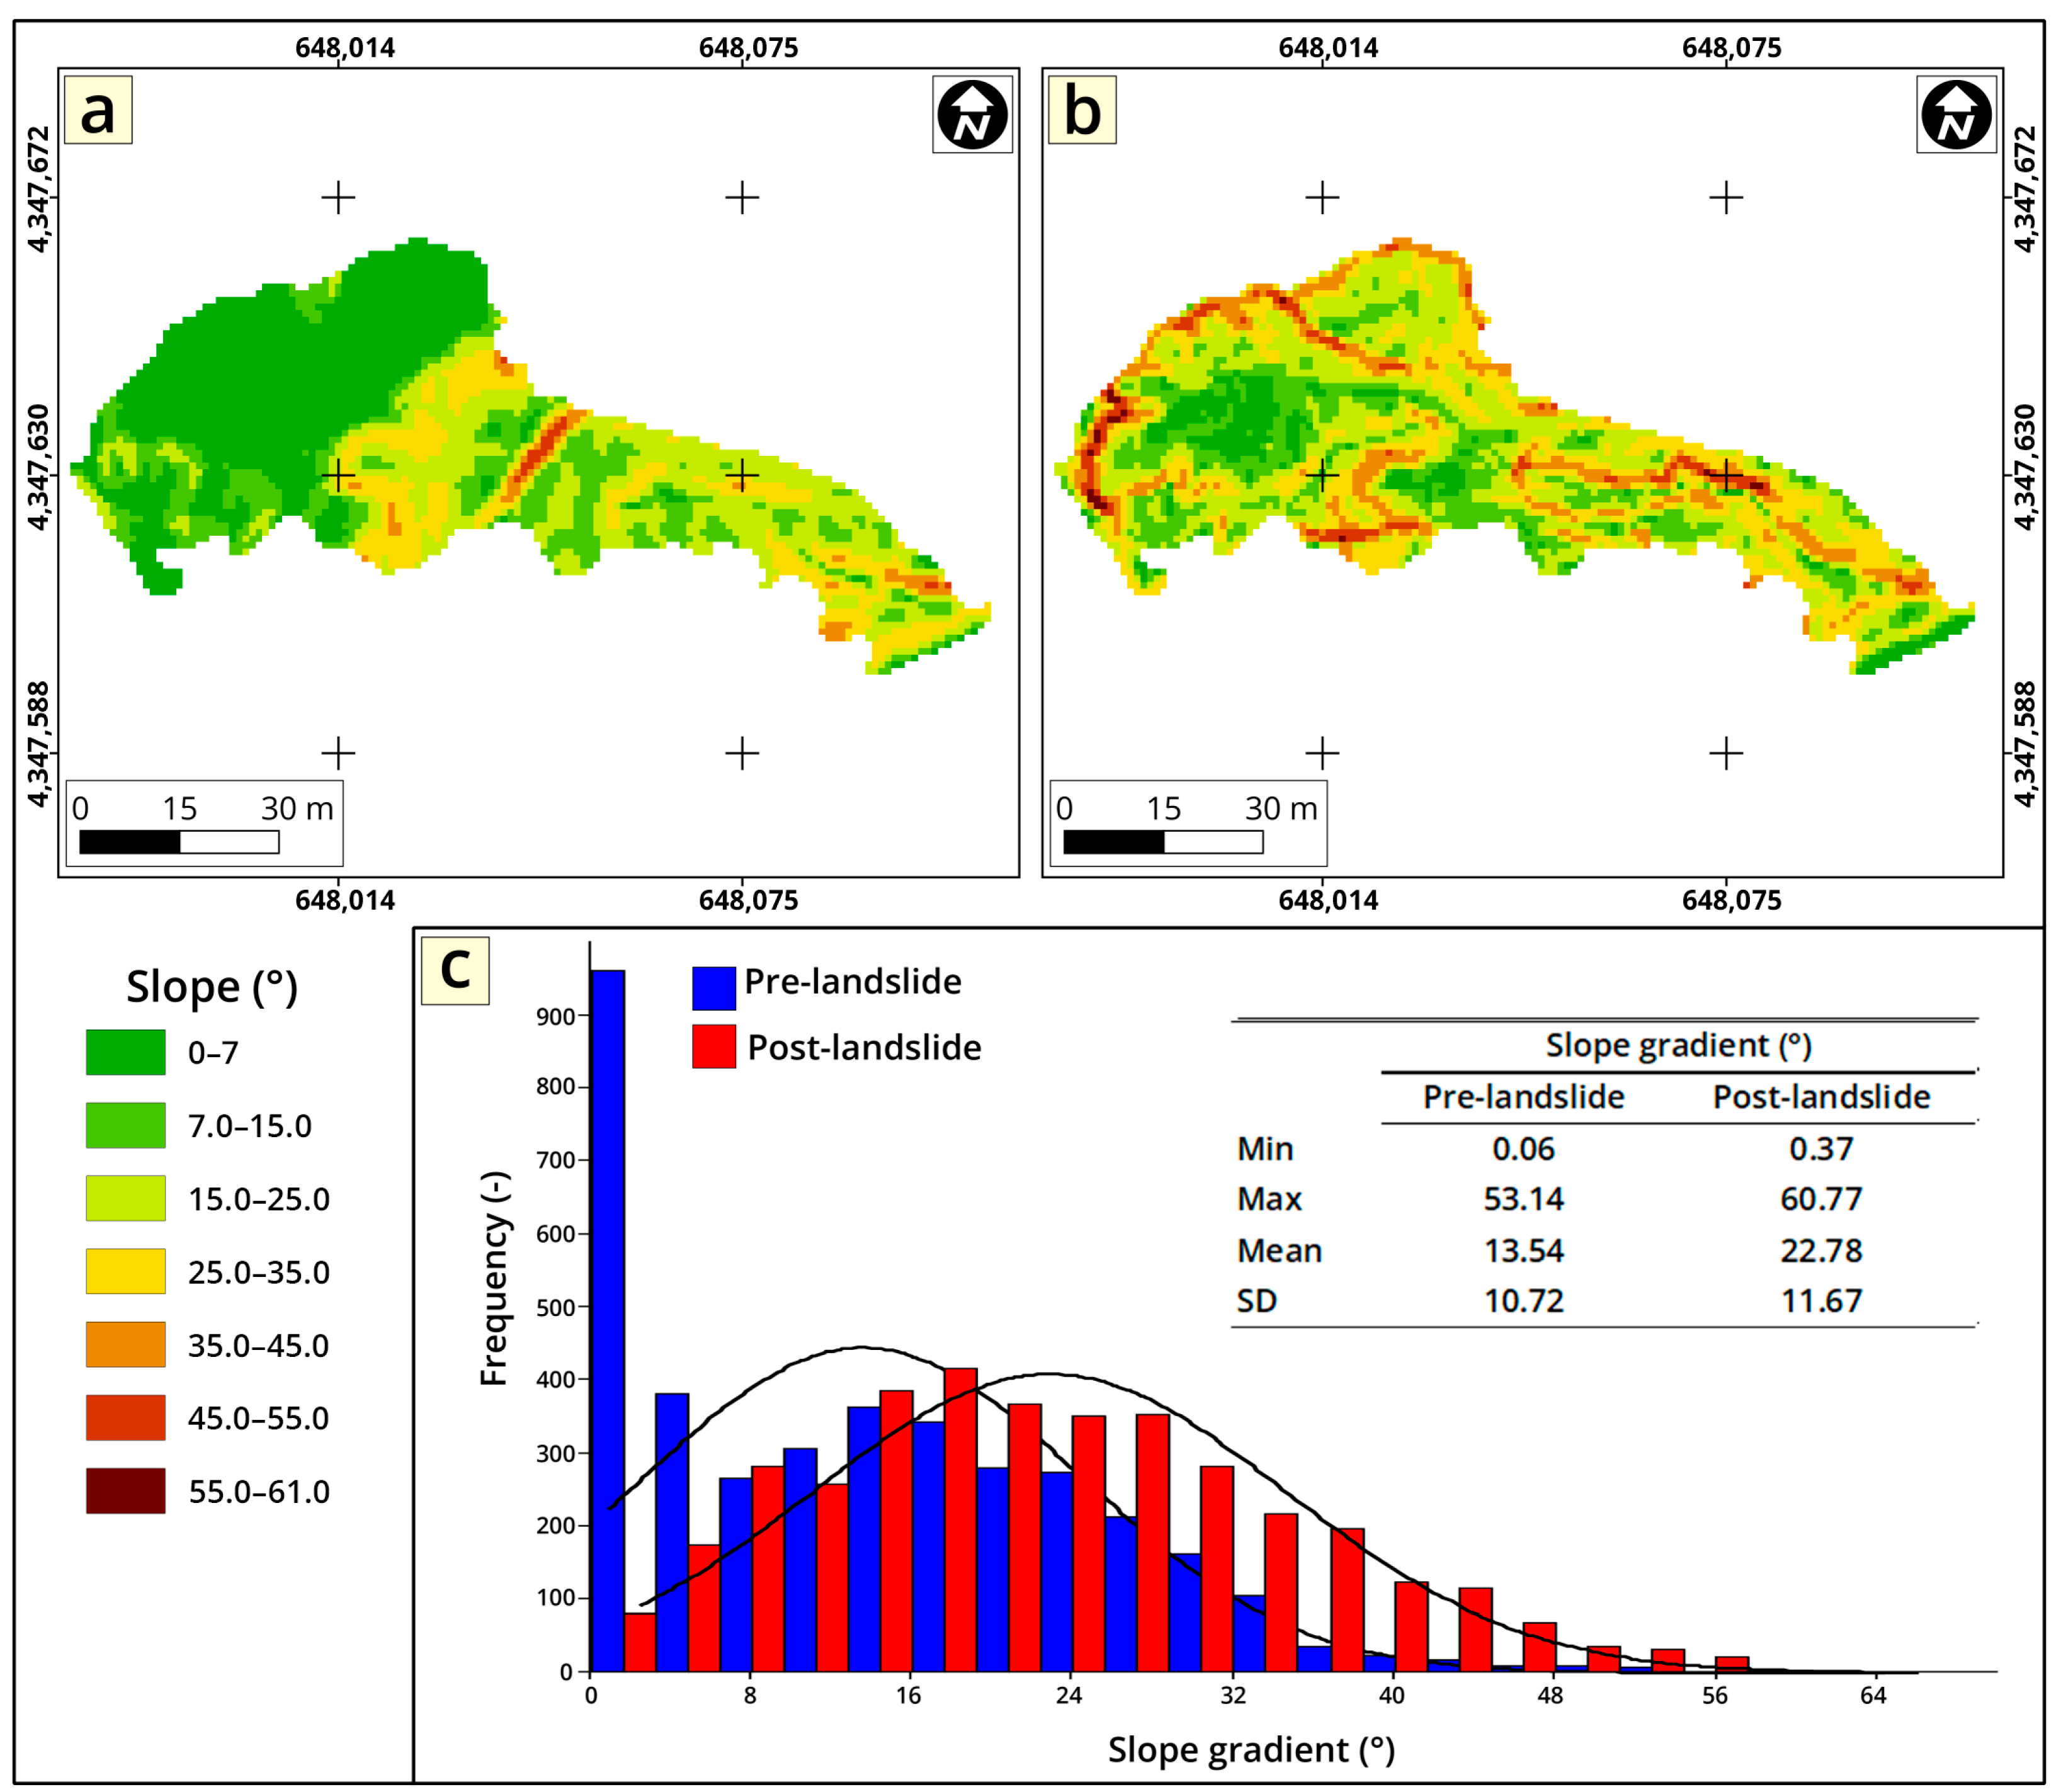Click the panel 'a' label box
Viewport: 2061px width, 1792px height.
click(x=97, y=110)
